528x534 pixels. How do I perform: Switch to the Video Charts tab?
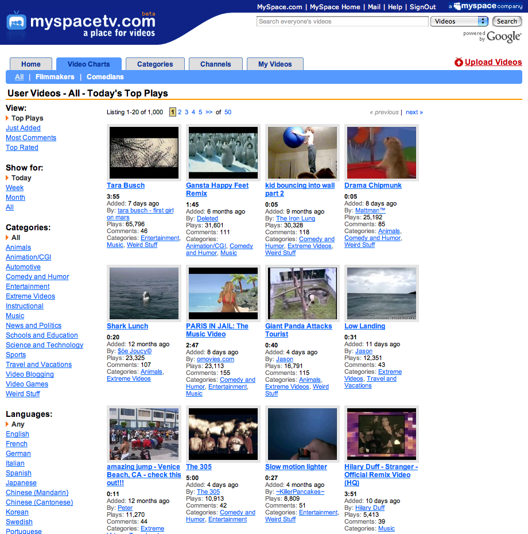89,64
